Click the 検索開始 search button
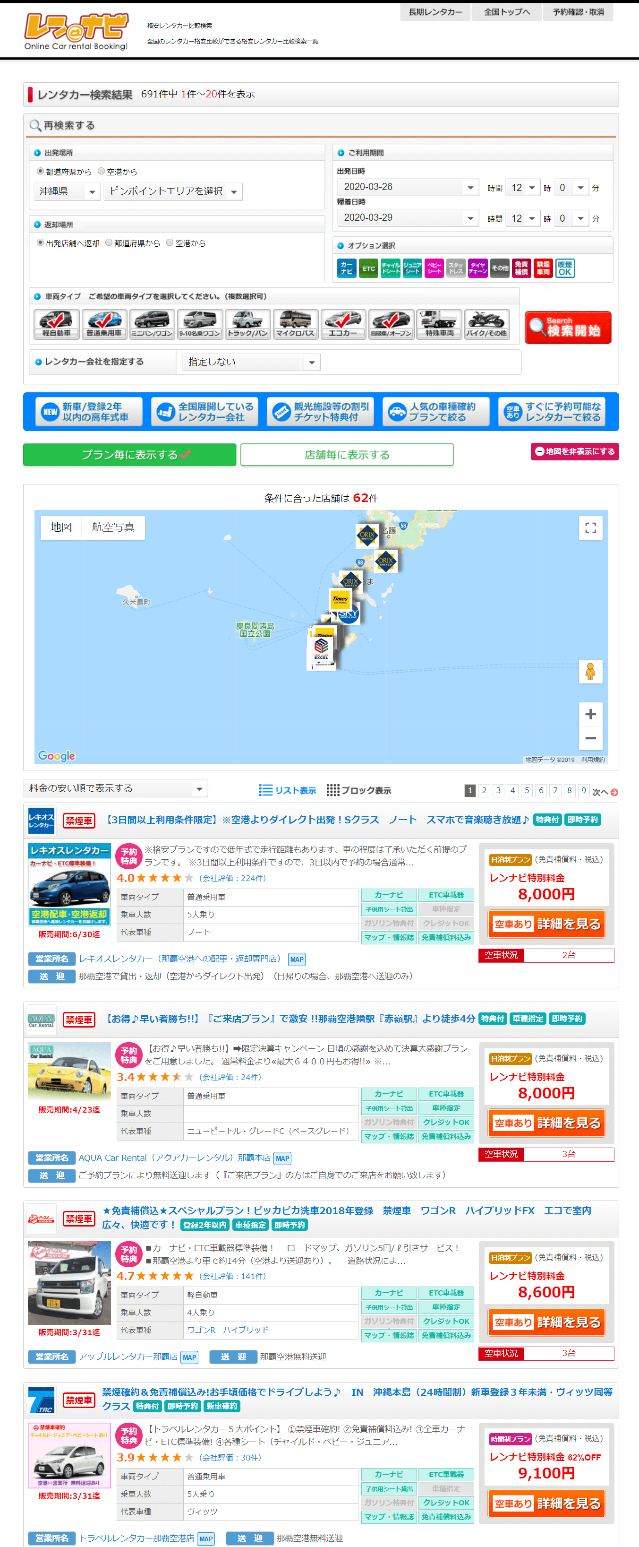Image resolution: width=639 pixels, height=1547 pixels. (x=568, y=327)
